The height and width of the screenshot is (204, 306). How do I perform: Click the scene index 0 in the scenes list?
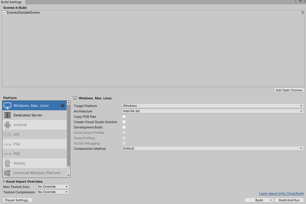coord(303,13)
